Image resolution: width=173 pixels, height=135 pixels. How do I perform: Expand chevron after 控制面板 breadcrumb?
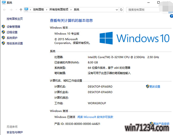click(46, 10)
